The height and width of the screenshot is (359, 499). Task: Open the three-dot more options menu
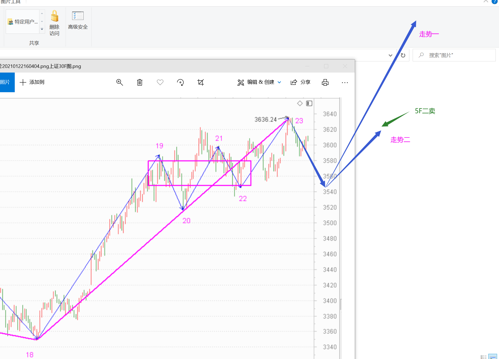345,82
